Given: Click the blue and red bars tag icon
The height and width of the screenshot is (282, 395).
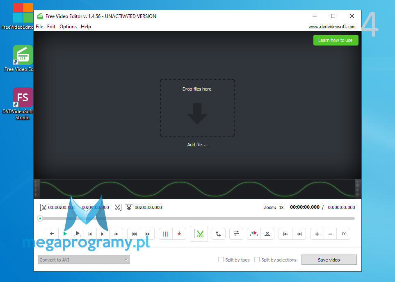Looking at the screenshot, I should pos(166,234).
